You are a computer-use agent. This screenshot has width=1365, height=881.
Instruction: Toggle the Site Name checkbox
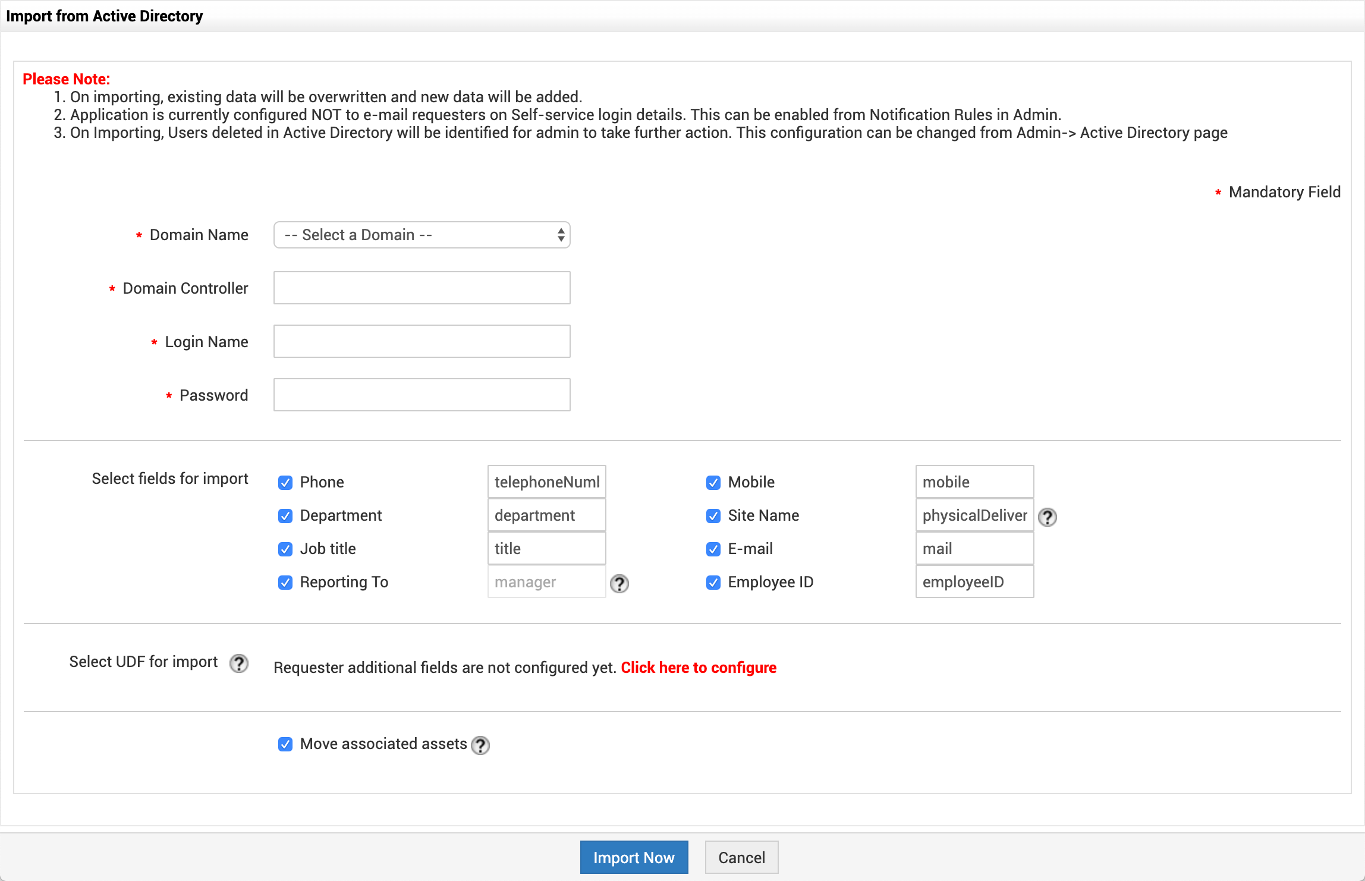(713, 516)
